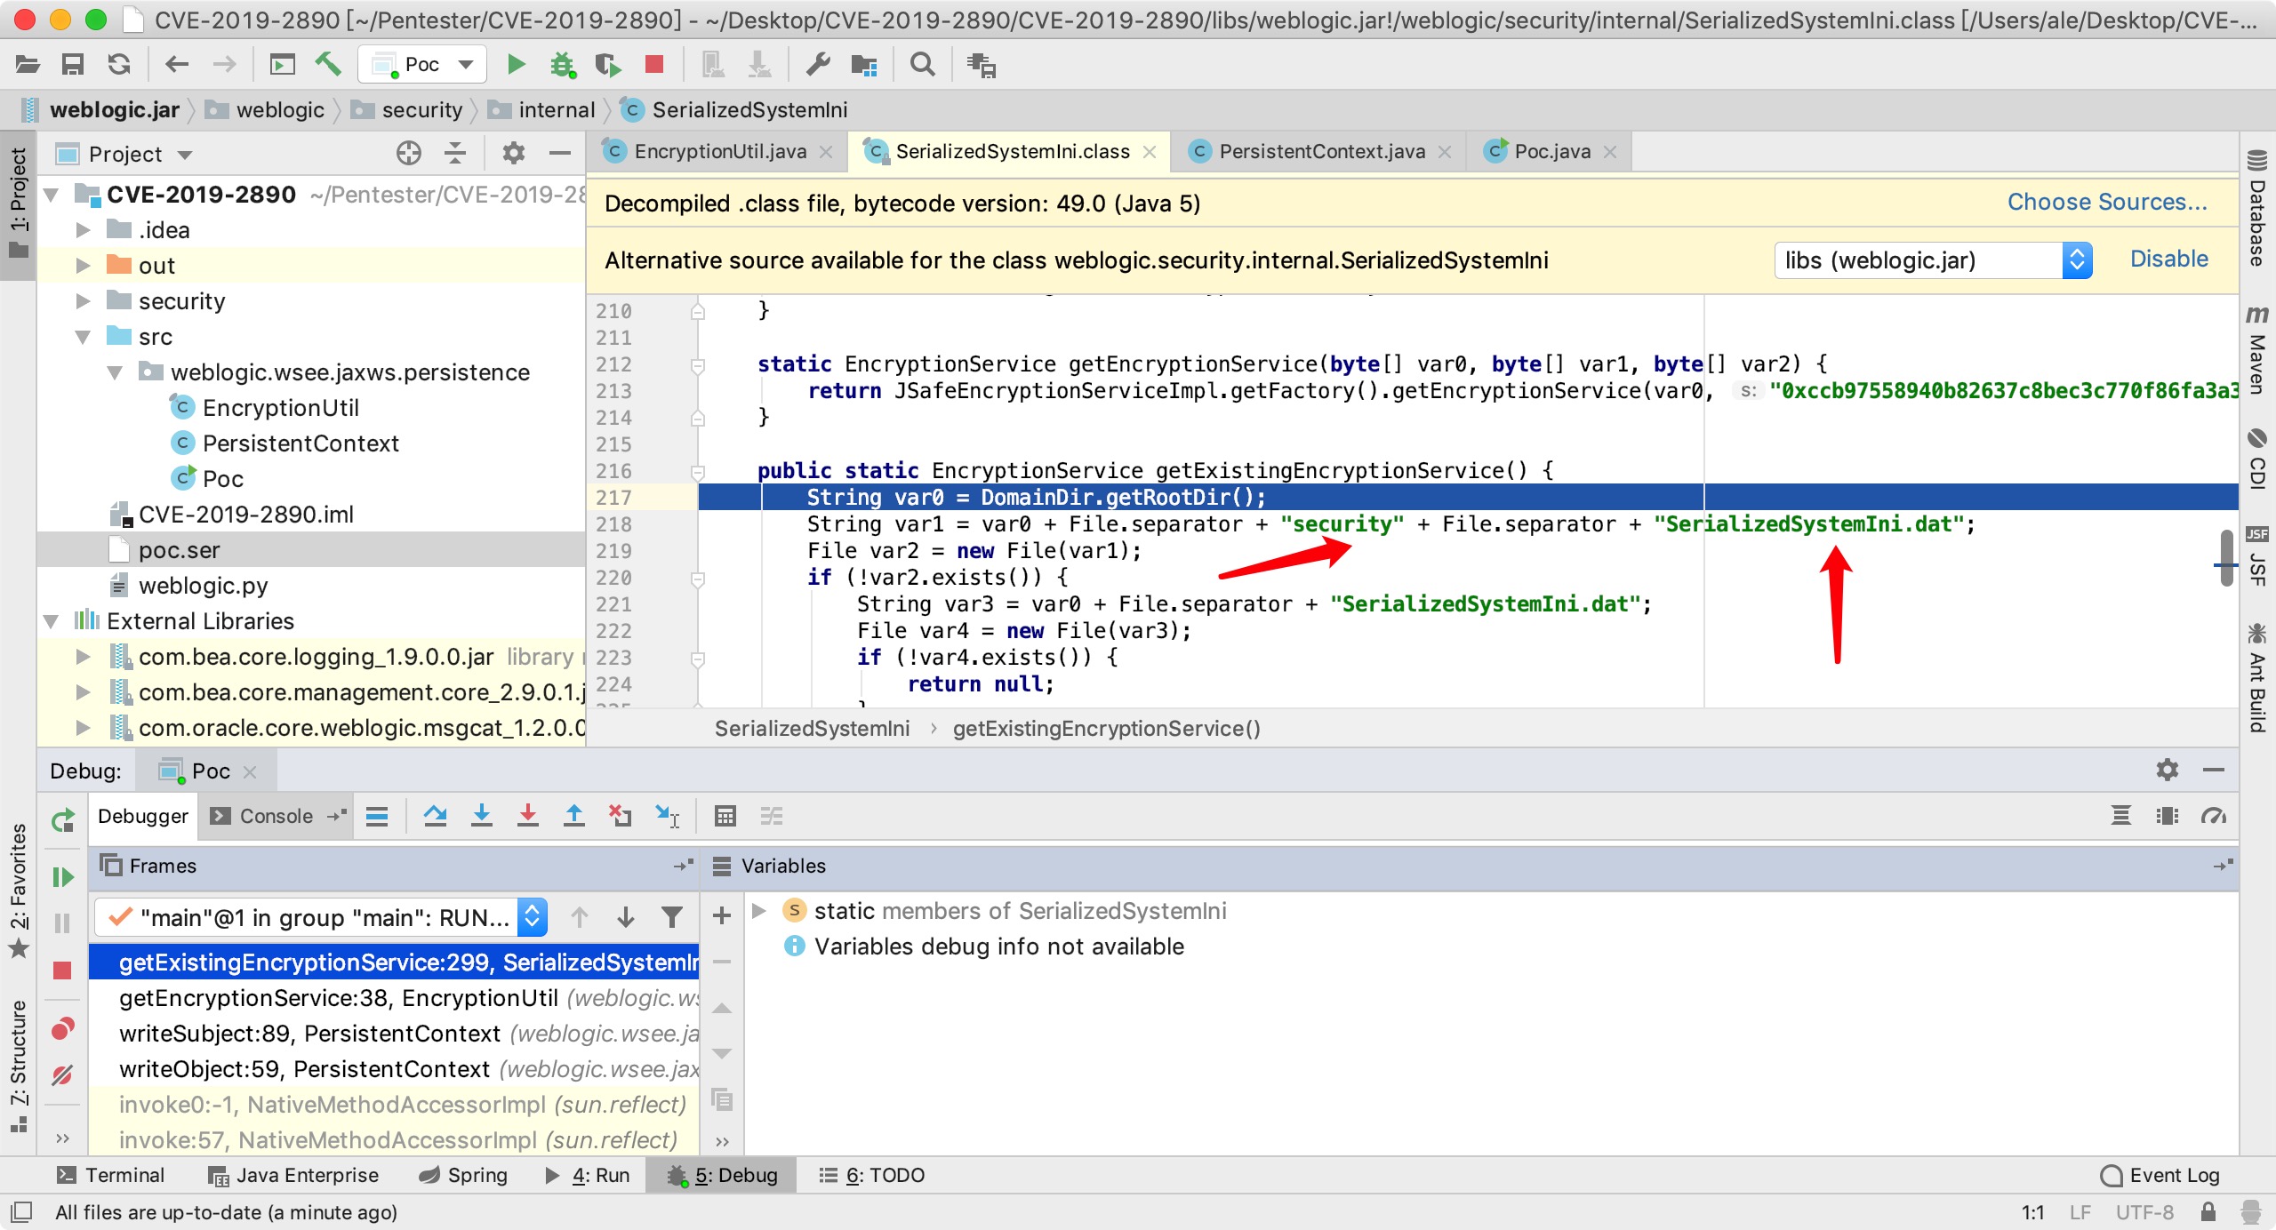Toggle breakpoint gutter on line 217
This screenshot has height=1230, width=2276.
pos(658,497)
